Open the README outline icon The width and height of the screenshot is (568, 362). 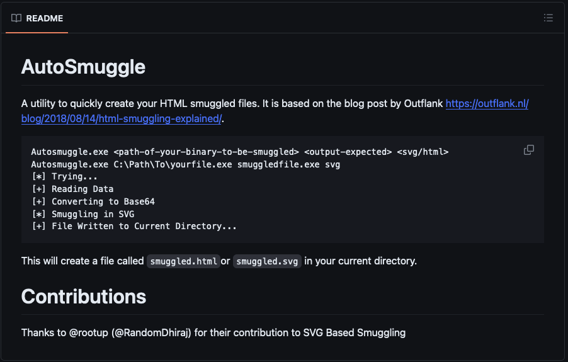[x=548, y=18]
